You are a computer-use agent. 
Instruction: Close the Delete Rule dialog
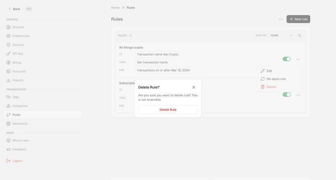click(x=194, y=87)
